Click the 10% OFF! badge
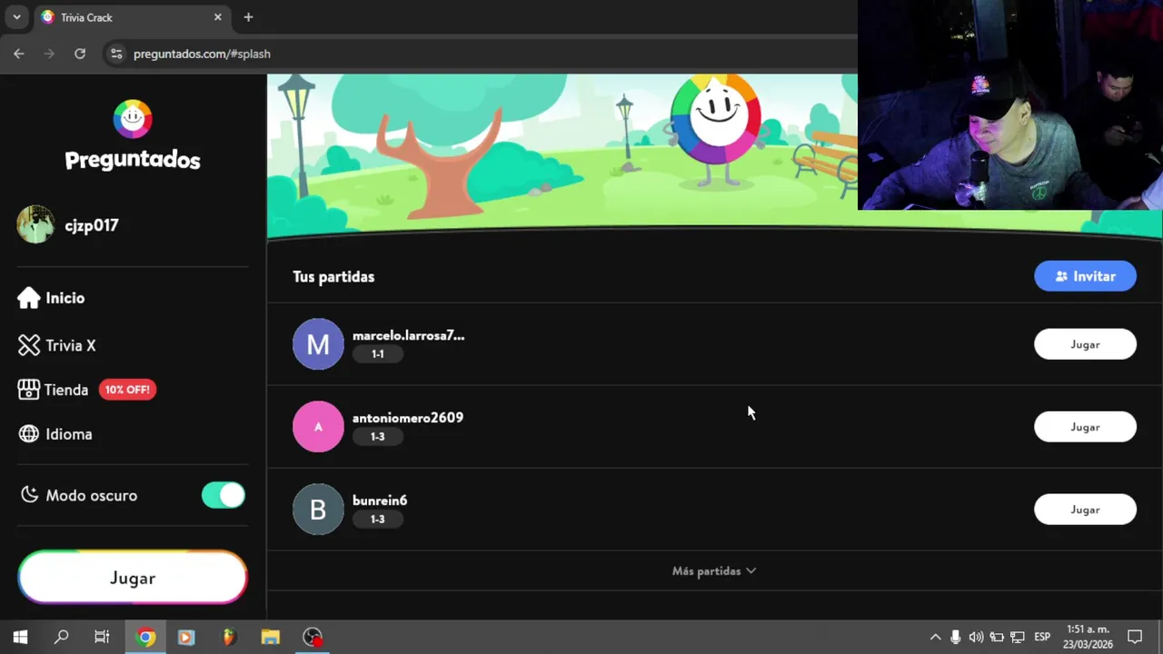 tap(127, 390)
